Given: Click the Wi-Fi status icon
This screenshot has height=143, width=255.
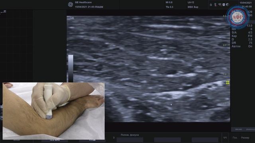Looking at the screenshot, I should tap(220, 5).
